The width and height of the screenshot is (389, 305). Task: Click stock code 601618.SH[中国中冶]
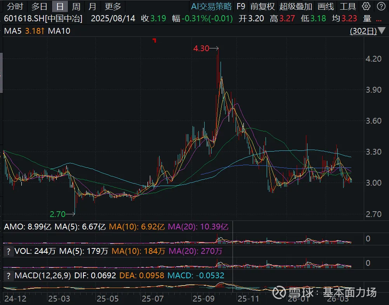(43, 19)
